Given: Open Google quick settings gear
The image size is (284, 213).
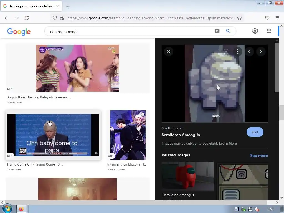Looking at the screenshot, I should point(255,31).
